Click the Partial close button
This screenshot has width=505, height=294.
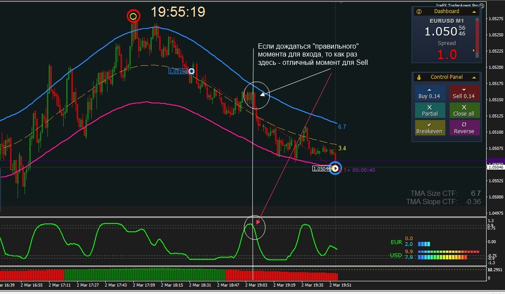(430, 110)
